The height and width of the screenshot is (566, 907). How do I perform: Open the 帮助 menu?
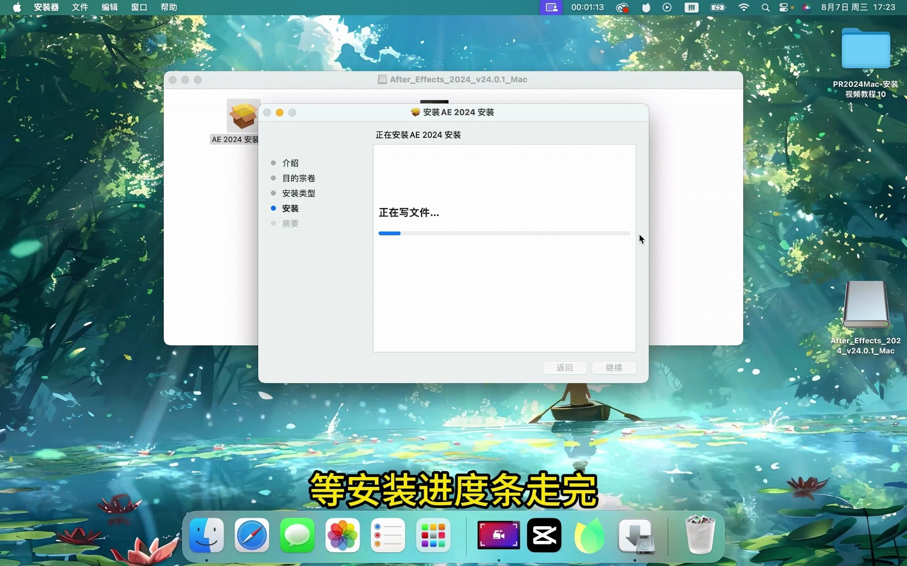click(168, 7)
